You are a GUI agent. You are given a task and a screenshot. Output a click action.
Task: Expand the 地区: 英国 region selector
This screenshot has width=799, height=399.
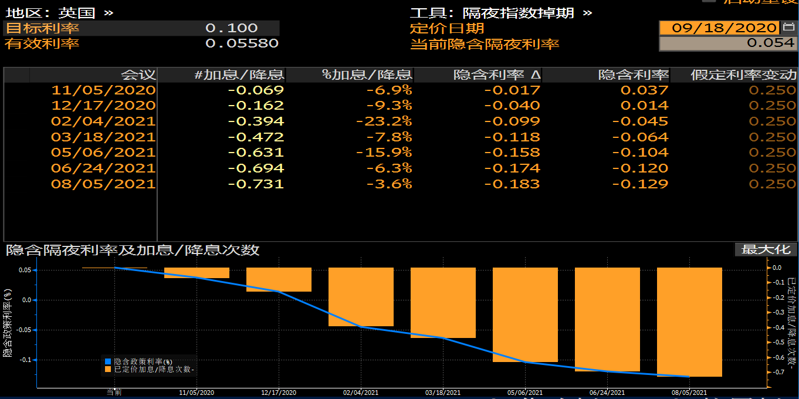[59, 12]
